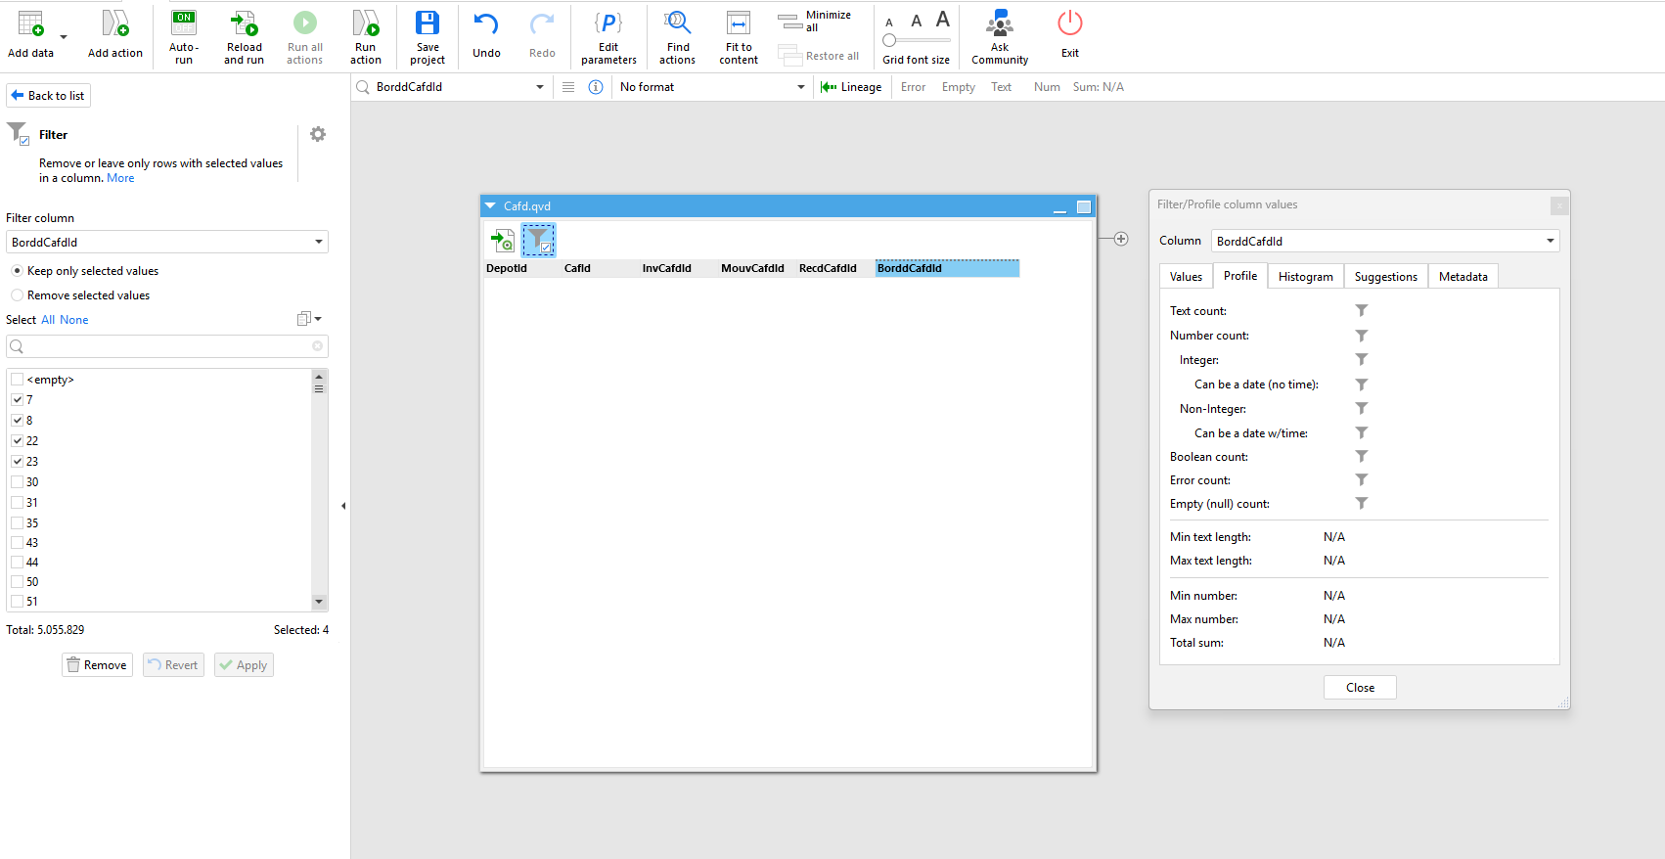Screen dimensions: 1665x859
Task: Check the value 30 checkbox
Action: [x=18, y=482]
